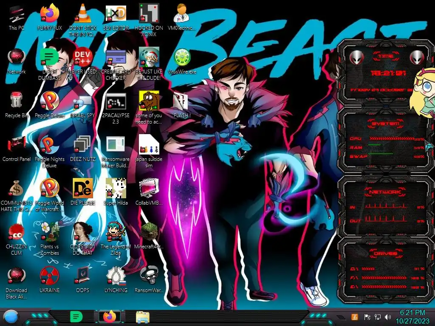The image size is (435, 326).
Task: Launch Plants vs Zombies
Action: click(49, 239)
